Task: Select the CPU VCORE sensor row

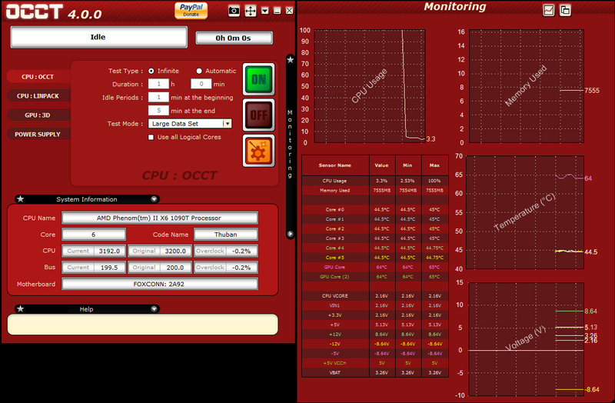Action: pyautogui.click(x=375, y=296)
